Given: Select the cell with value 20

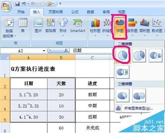Looking at the screenshot, I should pyautogui.click(x=61, y=94).
